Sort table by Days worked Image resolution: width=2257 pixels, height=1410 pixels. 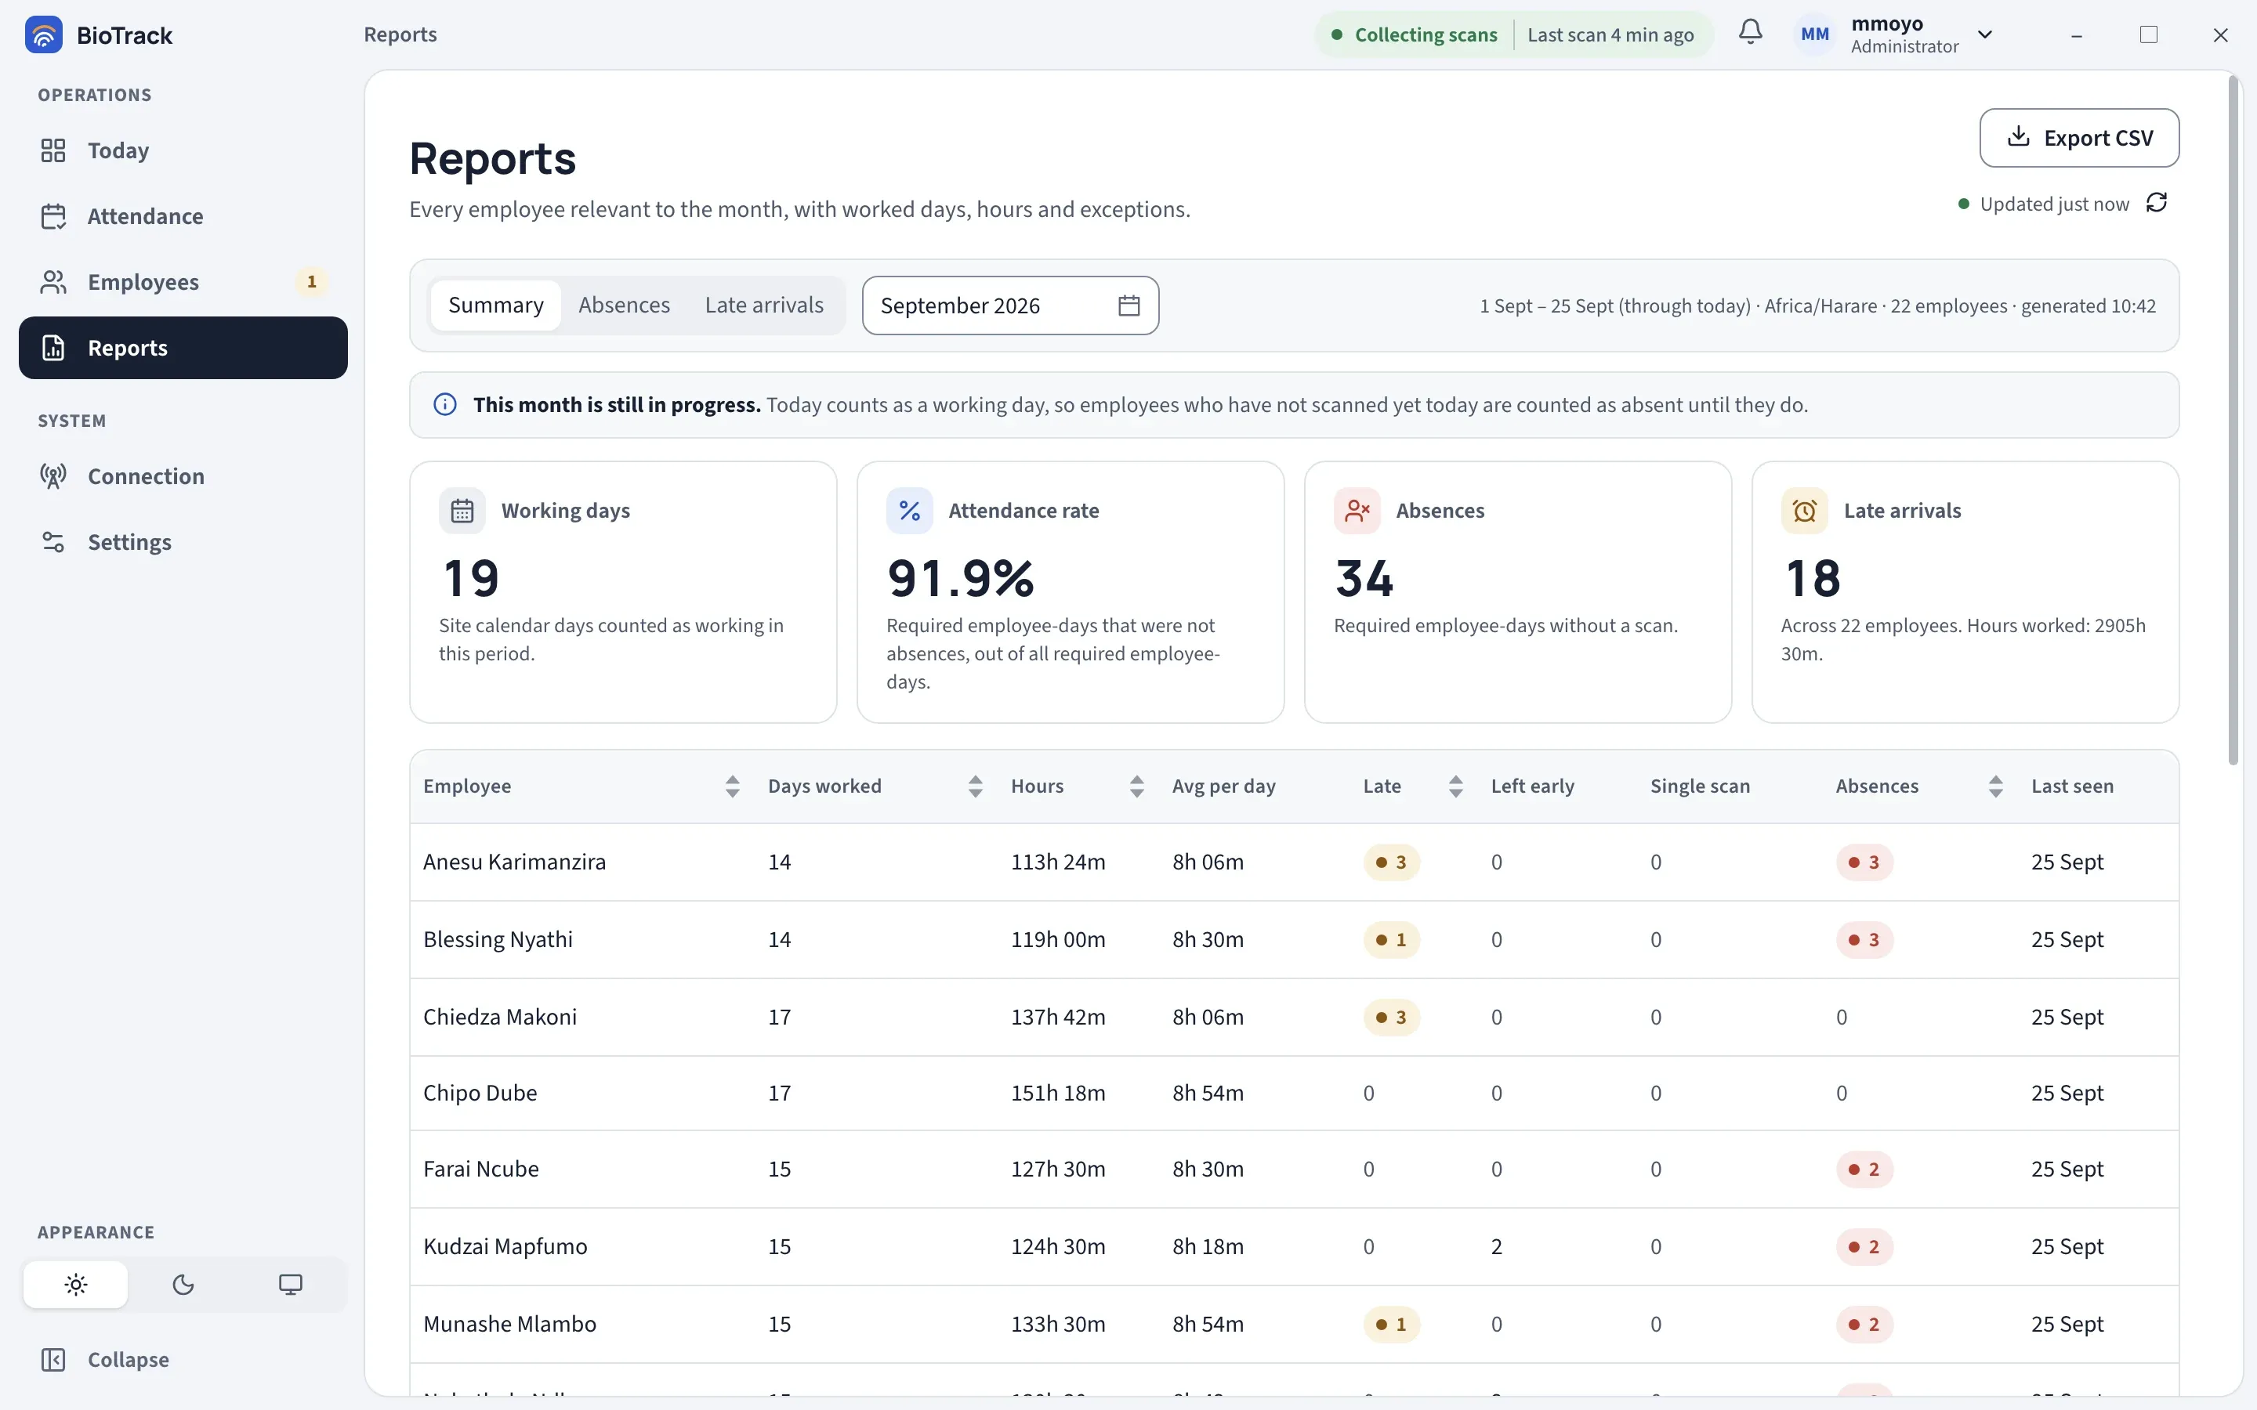(x=975, y=786)
